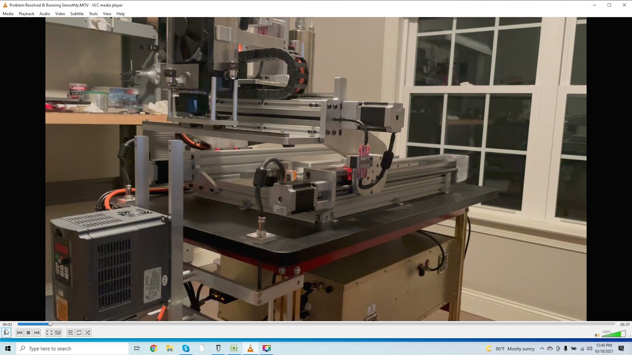Open the Media menu

(x=8, y=14)
